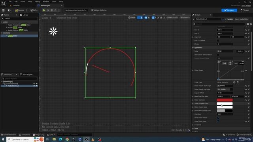Remove all Value Tags elements with trash icon
The image size is (253, 142).
(238, 82)
